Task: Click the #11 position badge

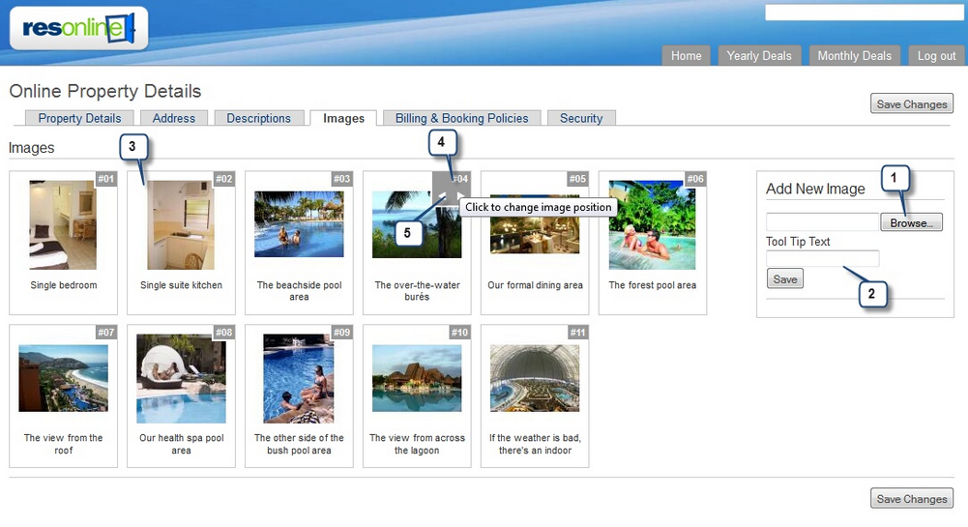Action: 578,332
